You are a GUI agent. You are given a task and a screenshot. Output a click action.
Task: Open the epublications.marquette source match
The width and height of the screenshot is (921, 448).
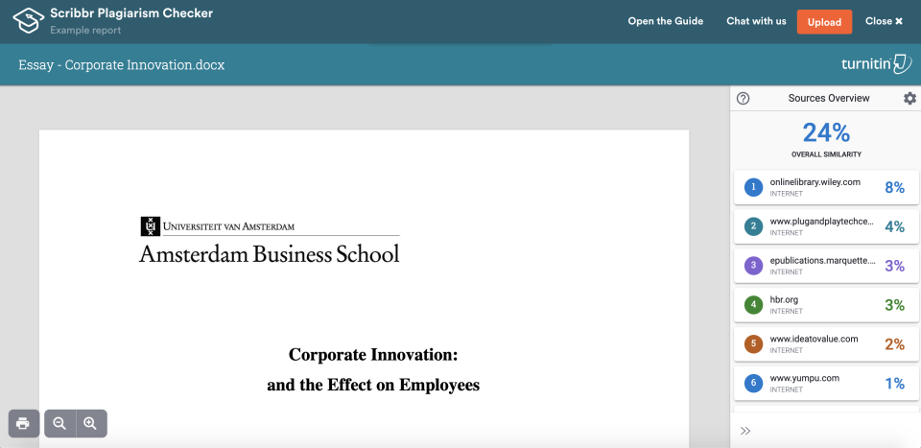(822, 261)
